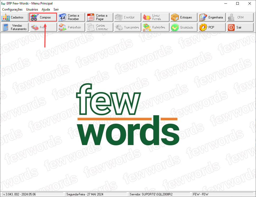
Task: Select the Livros Fiscais module
Action: [x=156, y=17]
